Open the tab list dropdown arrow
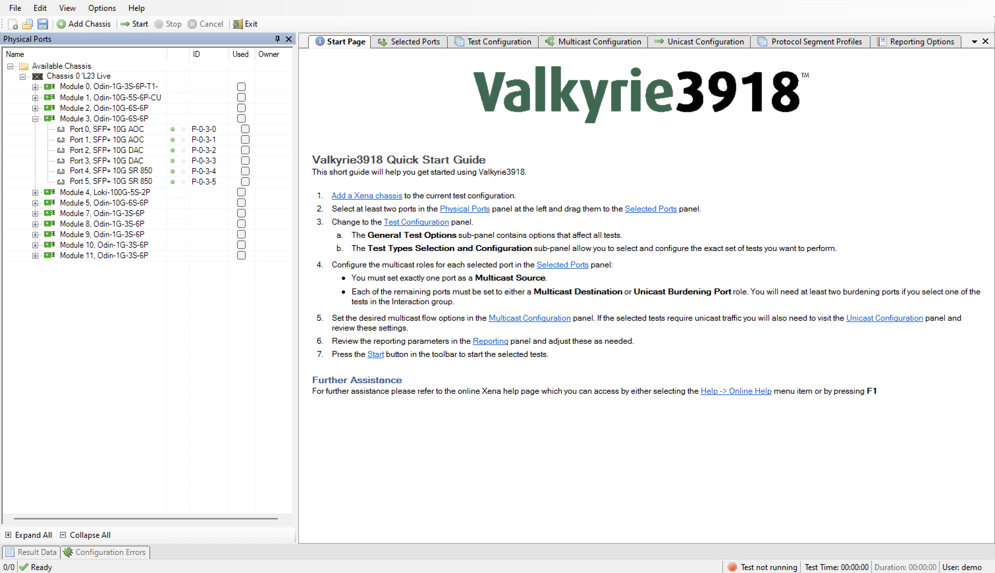 point(974,42)
